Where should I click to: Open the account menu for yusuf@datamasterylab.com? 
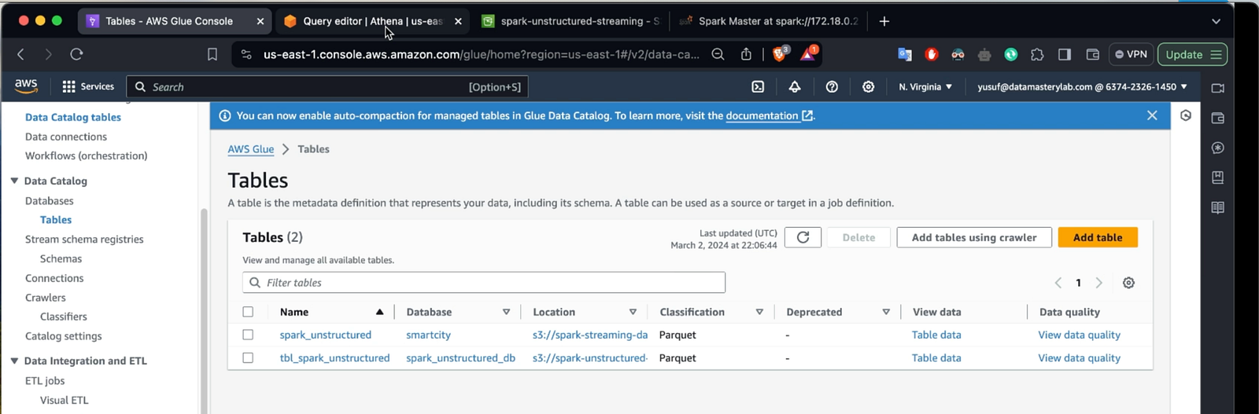[1082, 86]
